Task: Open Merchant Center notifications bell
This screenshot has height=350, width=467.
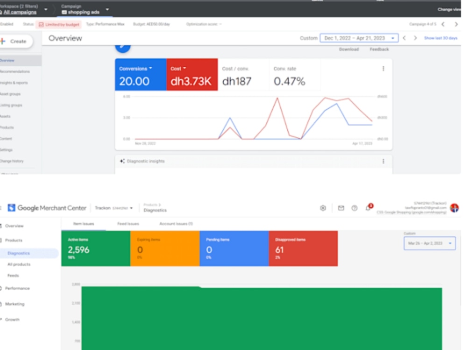Action: click(368, 208)
